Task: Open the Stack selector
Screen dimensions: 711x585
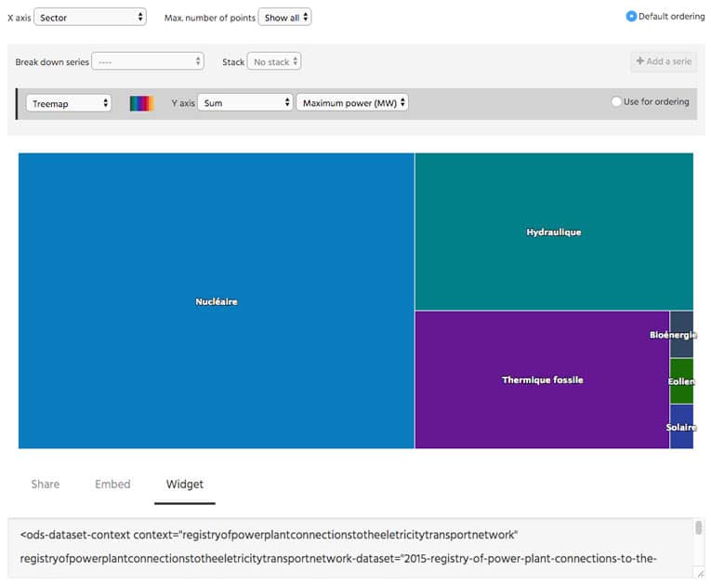Action: click(273, 61)
